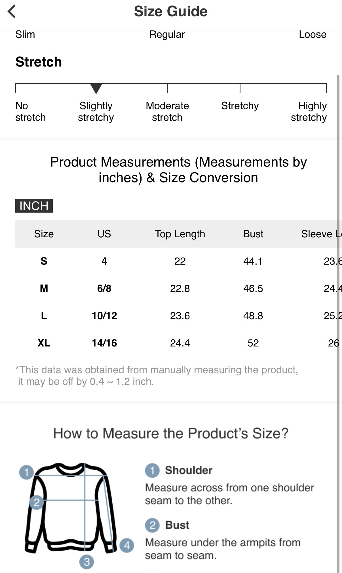Click the Size column header
Screen dimensions: 342x573
[x=44, y=234]
